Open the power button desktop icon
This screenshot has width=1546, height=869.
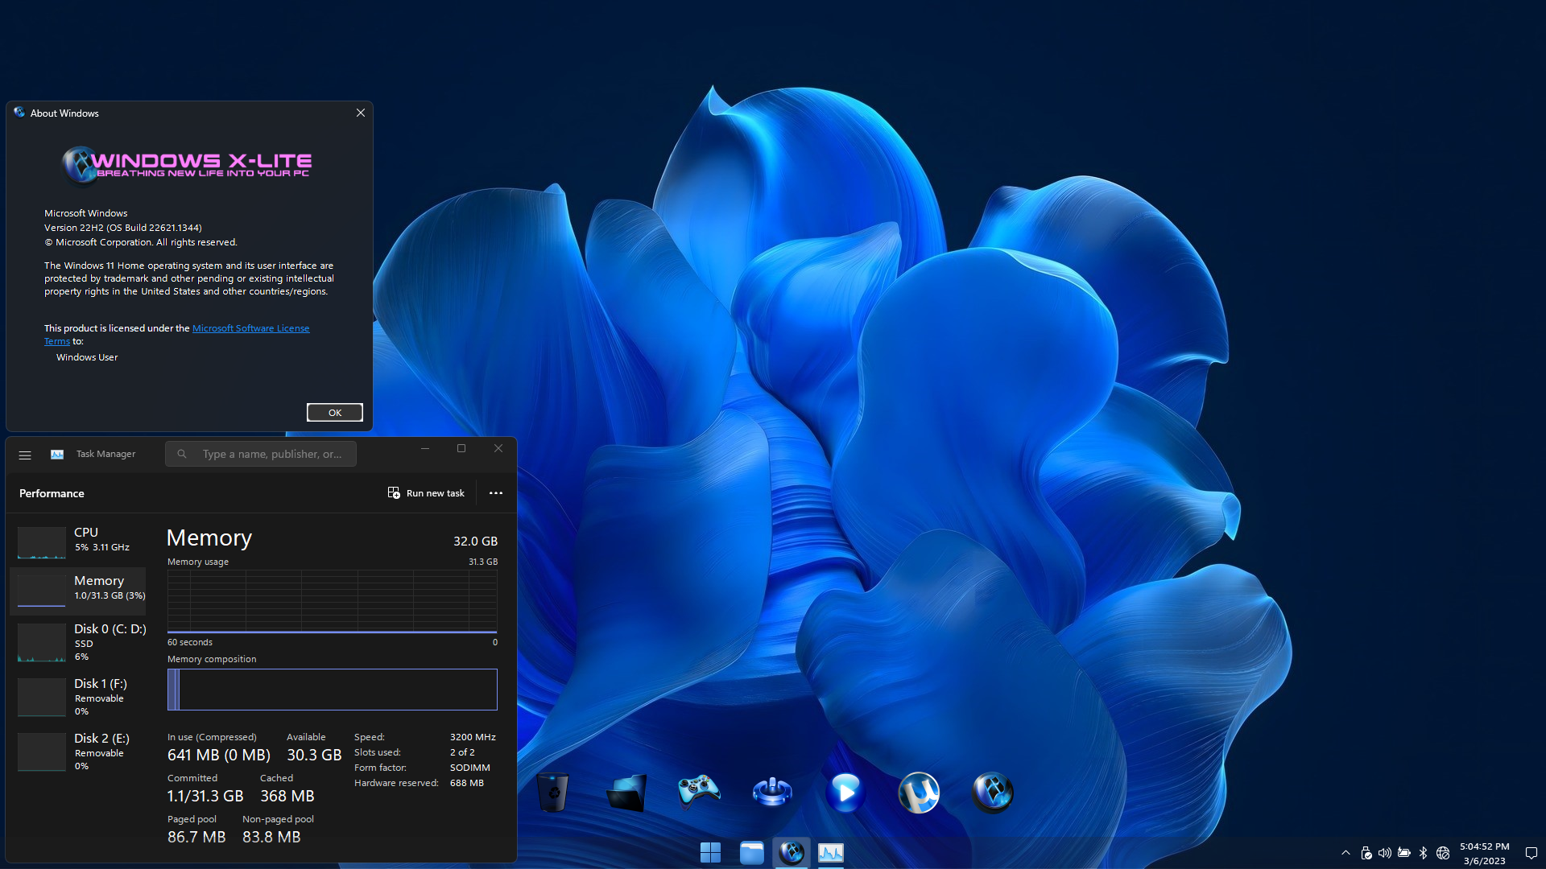[772, 792]
